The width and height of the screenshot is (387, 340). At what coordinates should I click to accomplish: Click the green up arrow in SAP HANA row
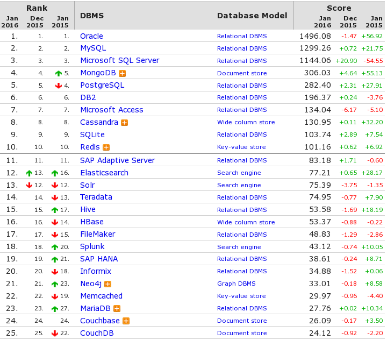point(55,259)
